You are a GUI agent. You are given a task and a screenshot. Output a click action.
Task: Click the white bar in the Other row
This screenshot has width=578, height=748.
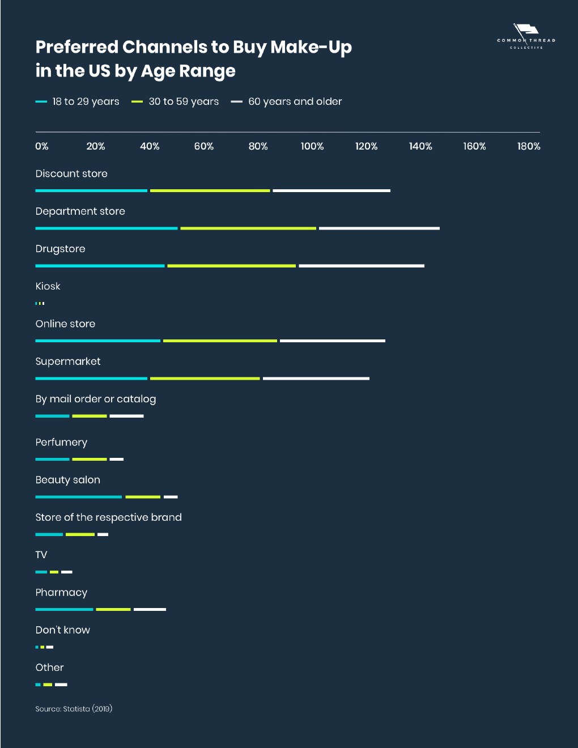pyautogui.click(x=61, y=685)
